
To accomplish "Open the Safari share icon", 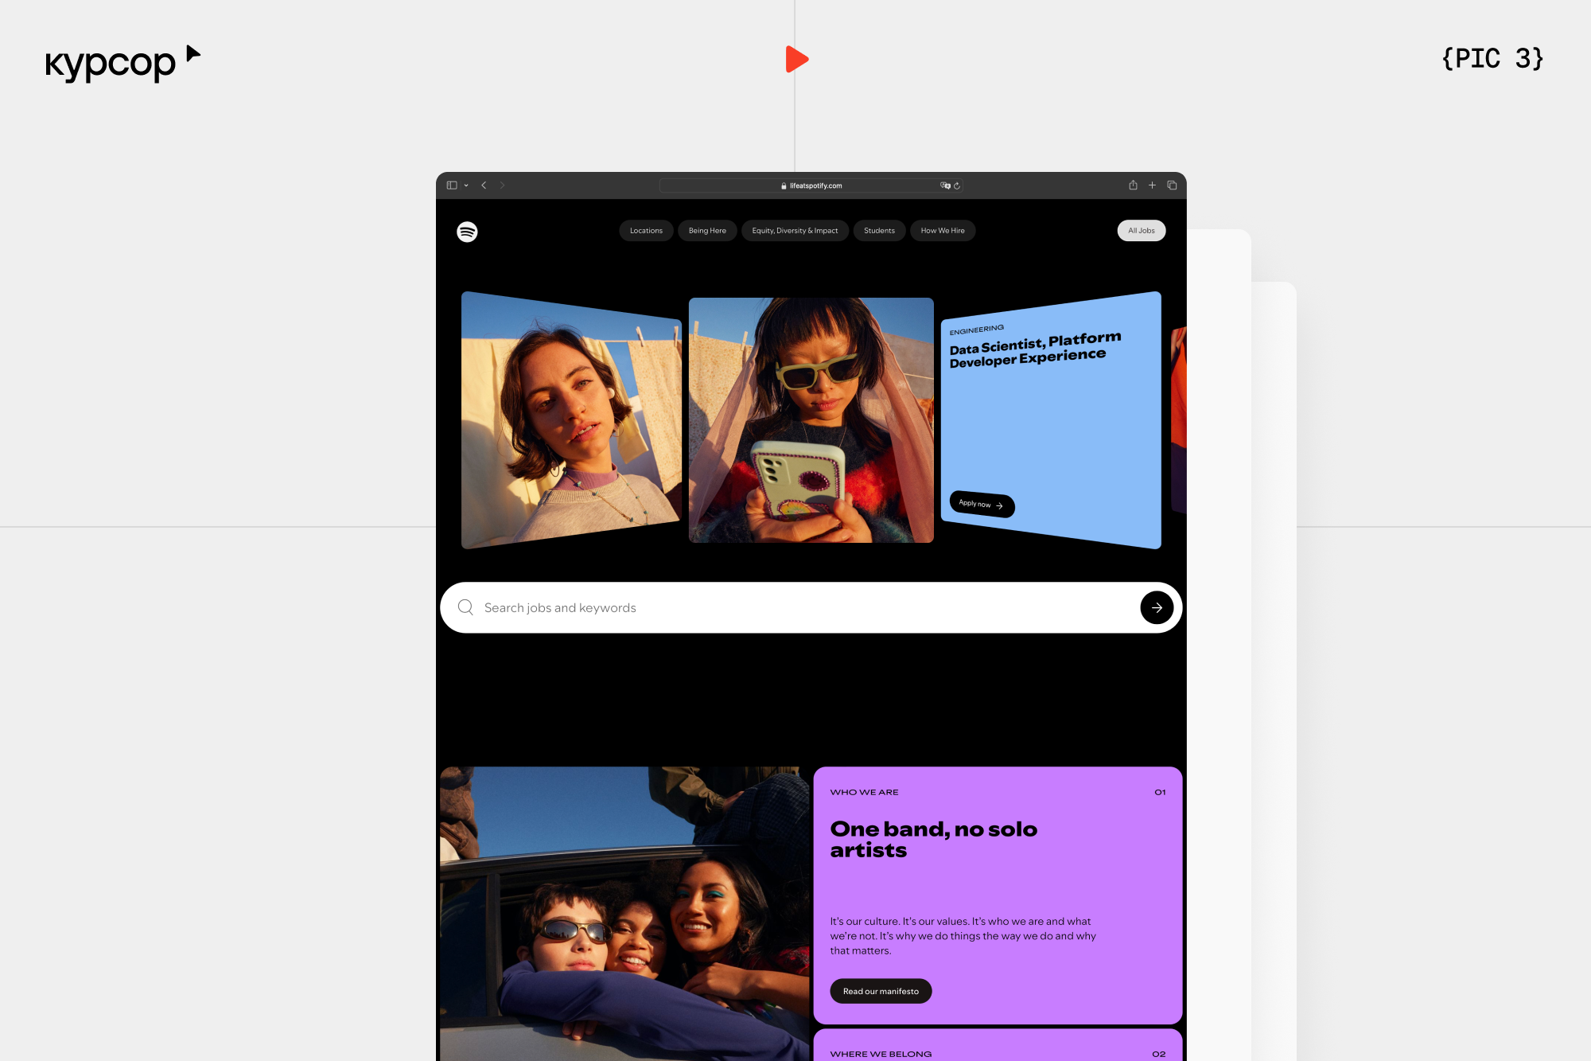I will (x=1133, y=185).
